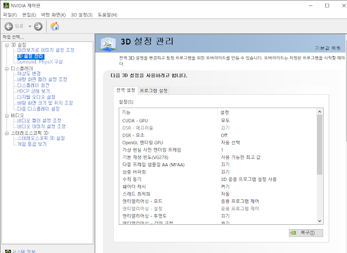Viewport: 347px width, 253px height.
Task: Open the 편집(E) menu
Action: click(29, 15)
